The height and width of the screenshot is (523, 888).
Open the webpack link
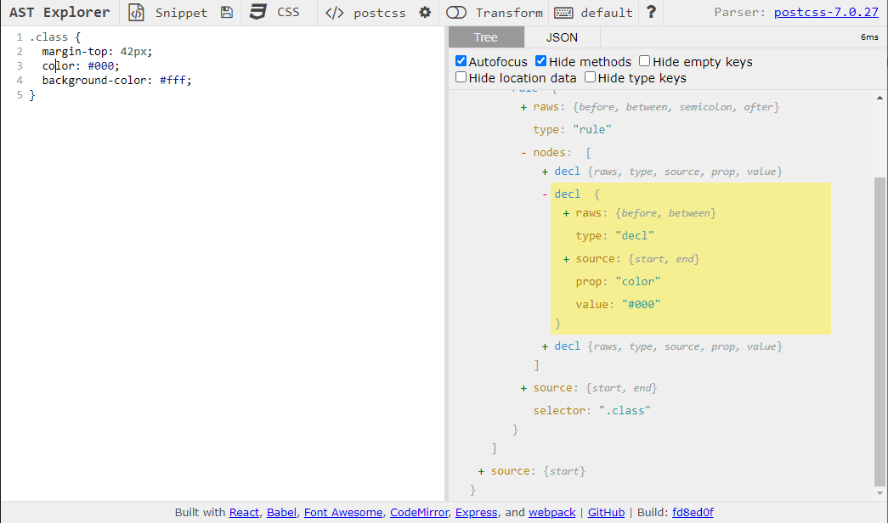coord(552,512)
